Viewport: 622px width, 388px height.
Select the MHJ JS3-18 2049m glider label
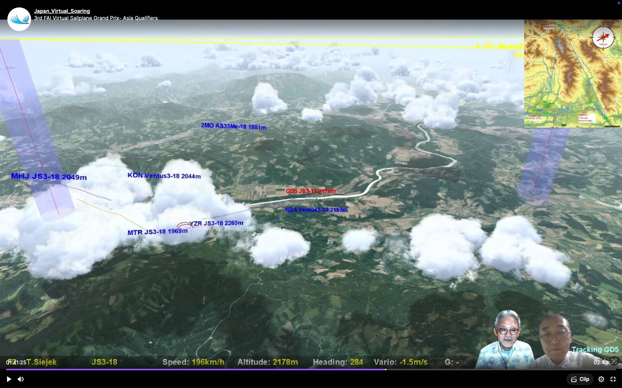(49, 177)
